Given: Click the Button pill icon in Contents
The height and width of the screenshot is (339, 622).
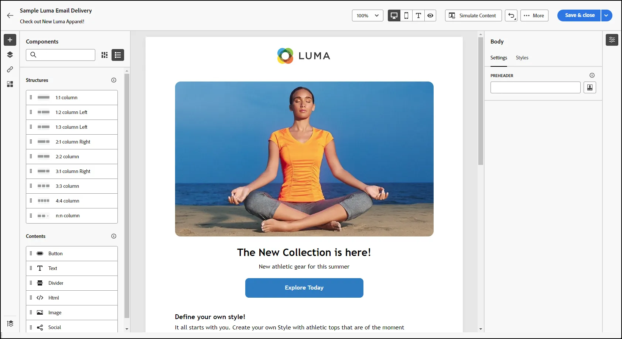Looking at the screenshot, I should pos(40,254).
